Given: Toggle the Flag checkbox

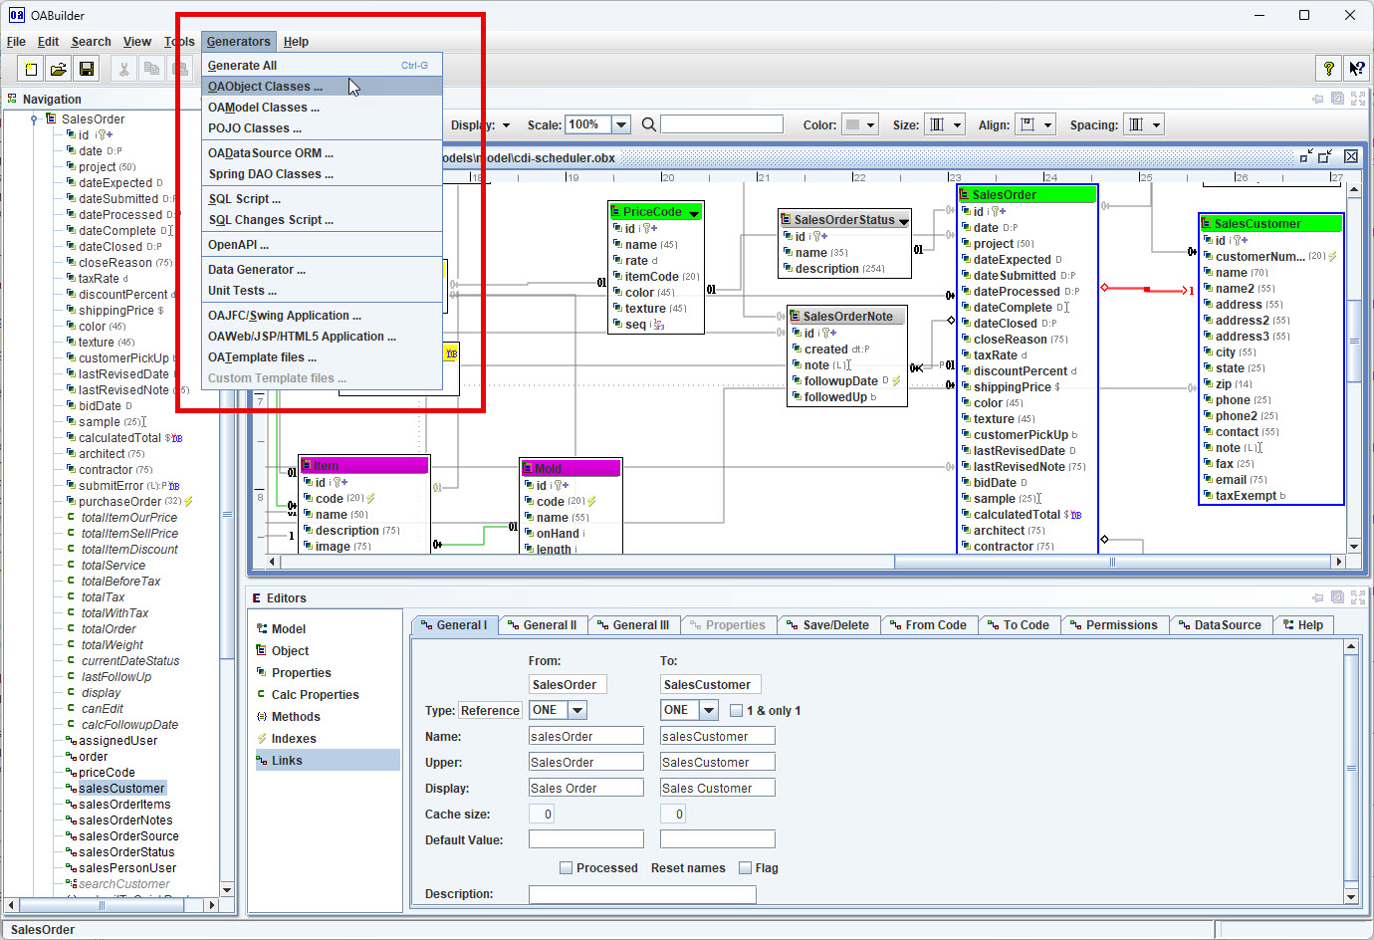Looking at the screenshot, I should pos(745,868).
